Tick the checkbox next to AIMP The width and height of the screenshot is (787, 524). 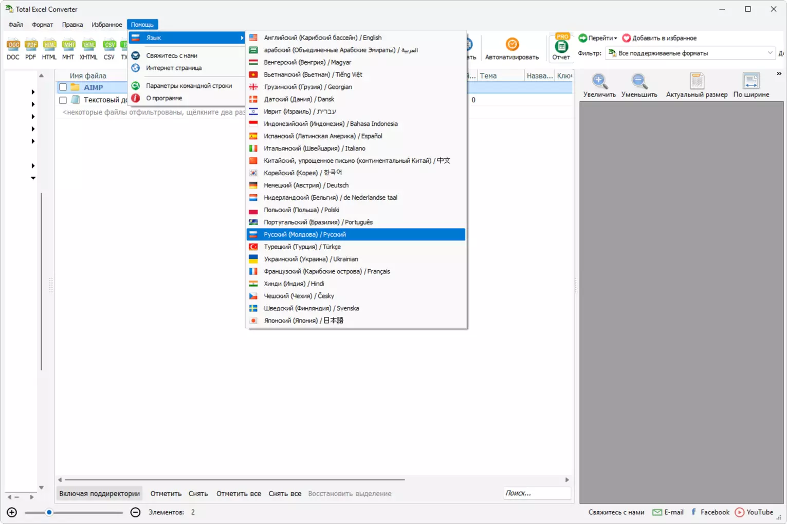pos(63,87)
